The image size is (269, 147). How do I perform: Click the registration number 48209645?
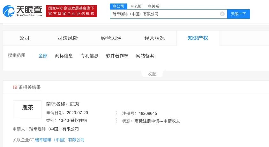click(x=148, y=113)
